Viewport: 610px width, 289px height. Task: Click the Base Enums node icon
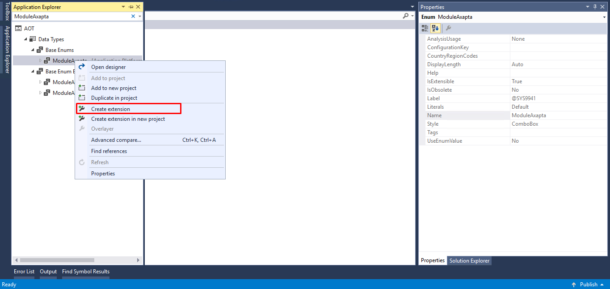coord(40,50)
